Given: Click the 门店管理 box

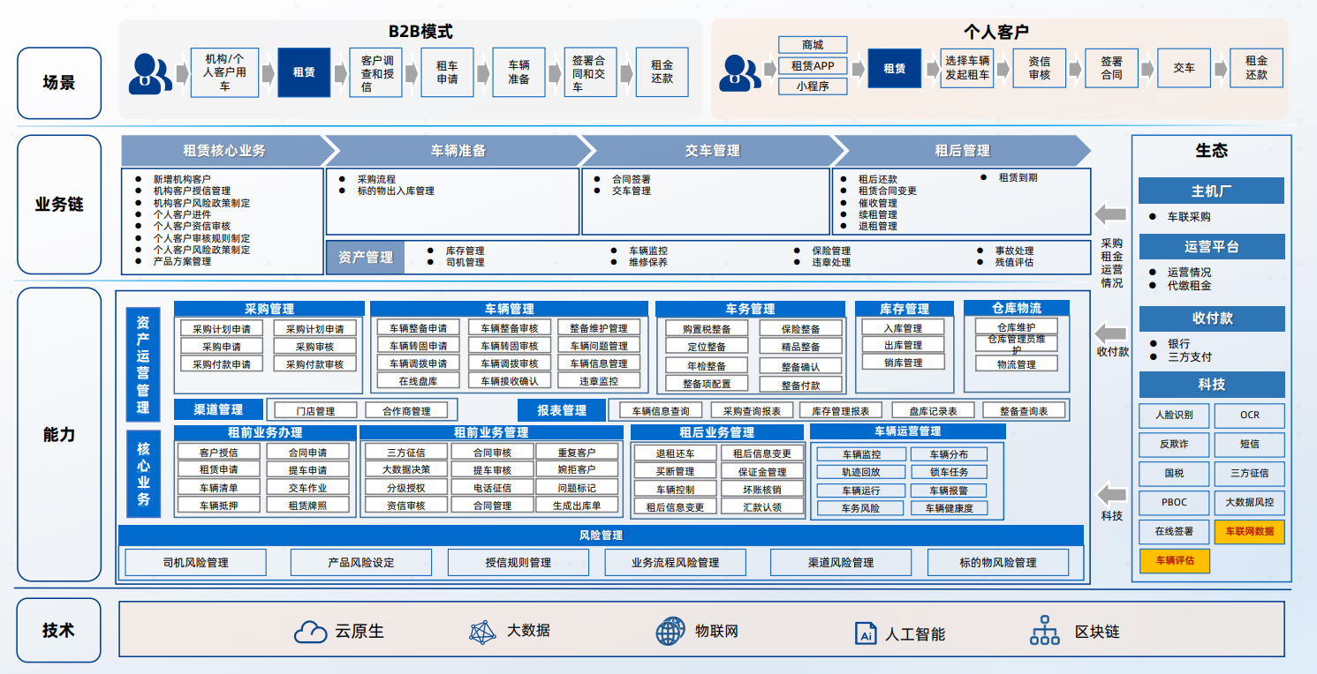Looking at the screenshot, I should (x=315, y=411).
